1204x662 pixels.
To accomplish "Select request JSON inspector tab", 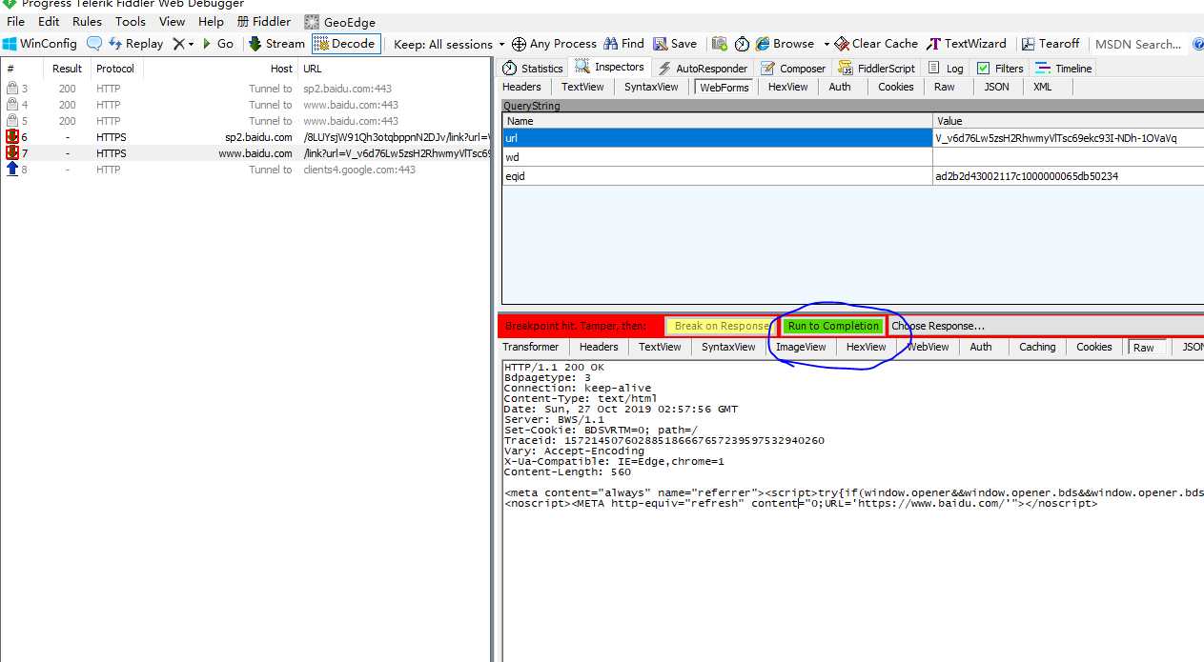I will point(996,87).
